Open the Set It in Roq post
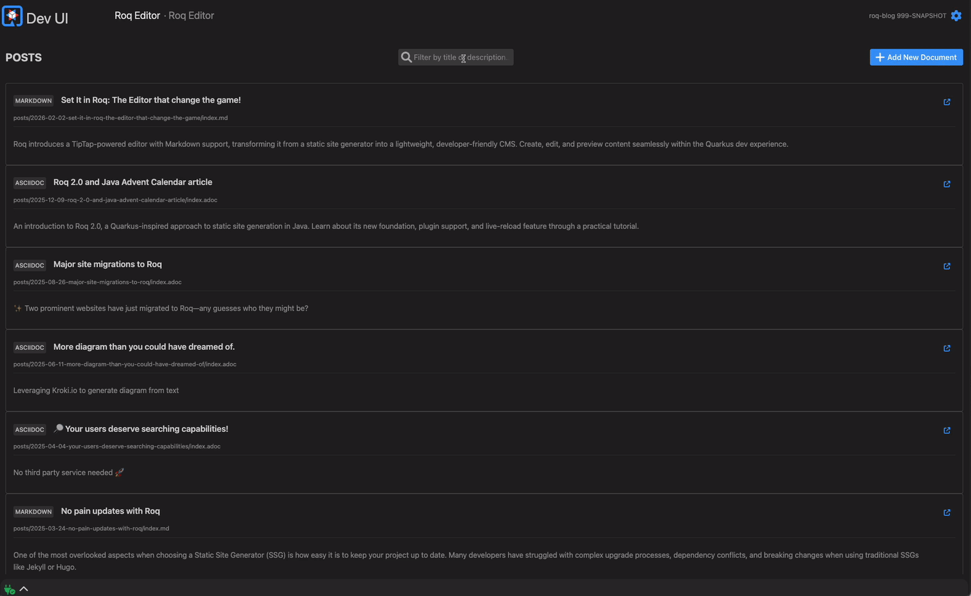Viewport: 971px width, 596px height. pos(151,100)
